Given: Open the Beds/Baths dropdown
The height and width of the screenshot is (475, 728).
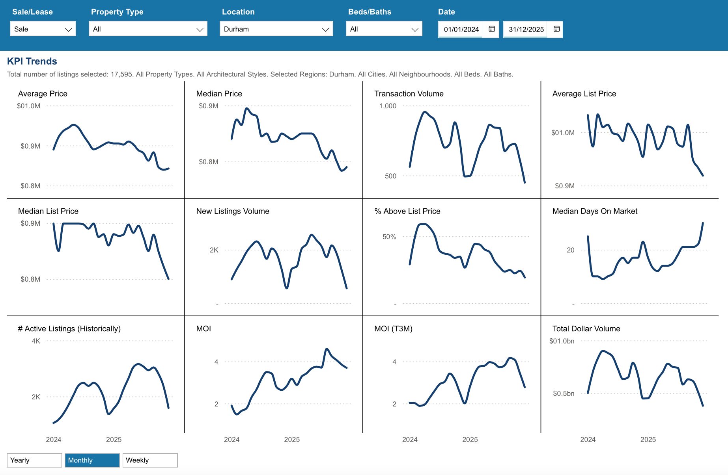Looking at the screenshot, I should [x=384, y=29].
